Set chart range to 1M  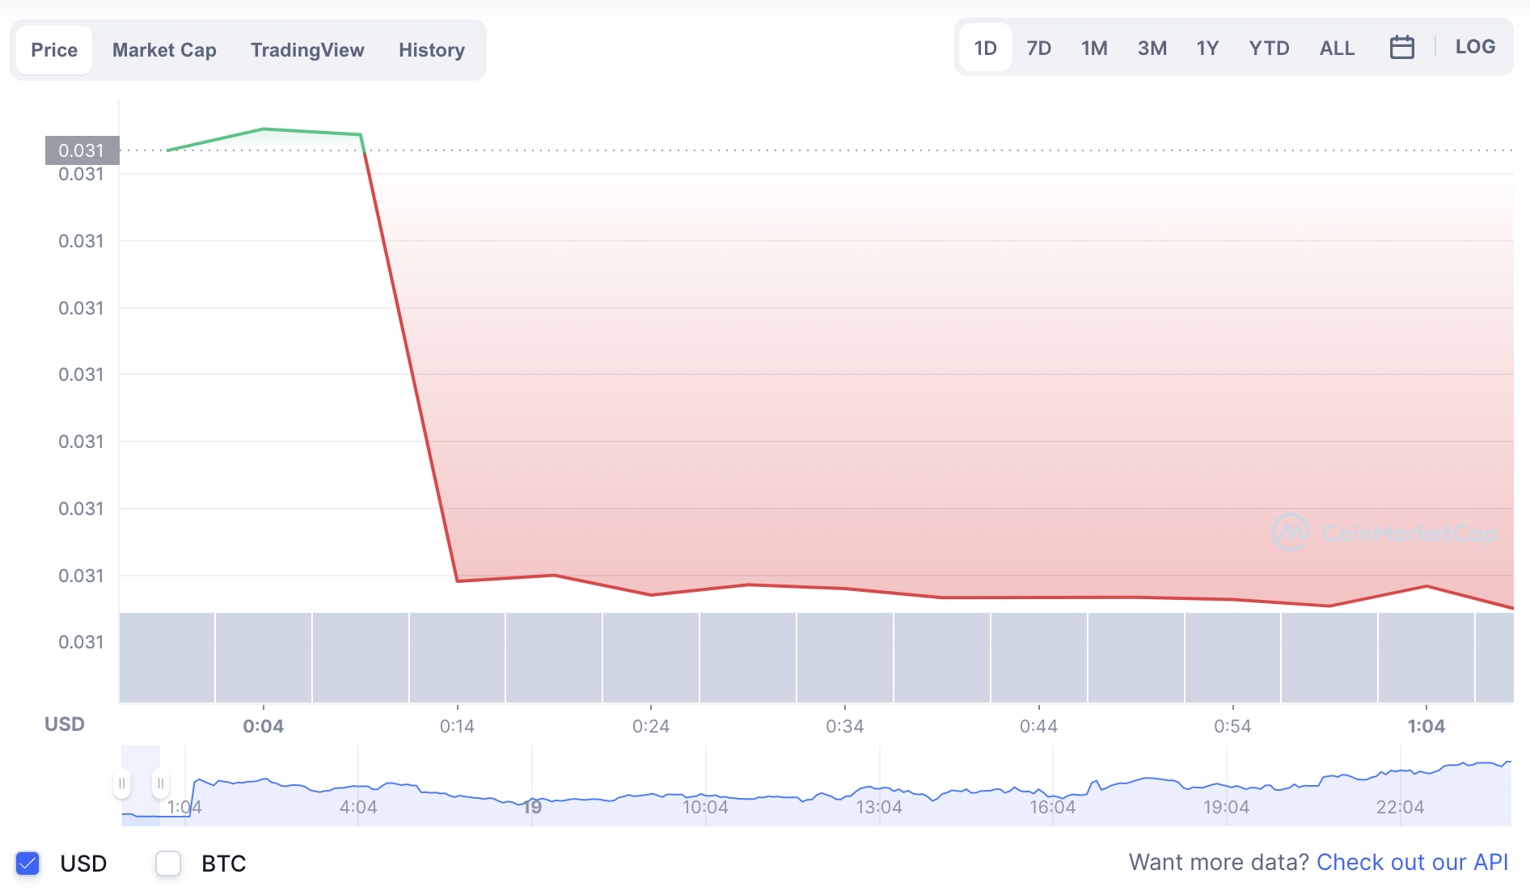click(x=1094, y=49)
